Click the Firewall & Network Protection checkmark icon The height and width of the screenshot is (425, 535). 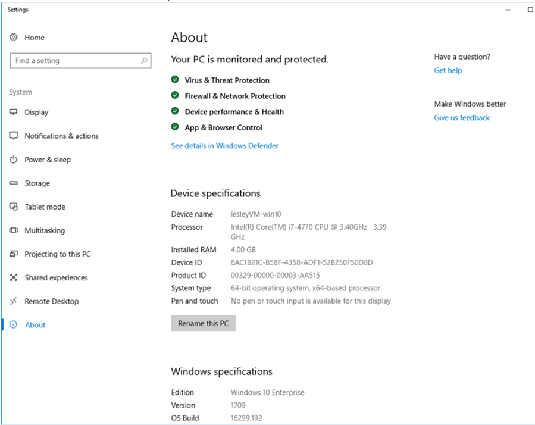point(175,95)
